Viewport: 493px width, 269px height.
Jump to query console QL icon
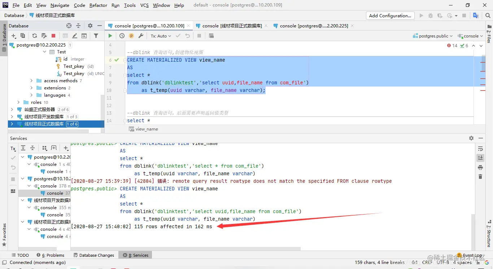pos(84,36)
